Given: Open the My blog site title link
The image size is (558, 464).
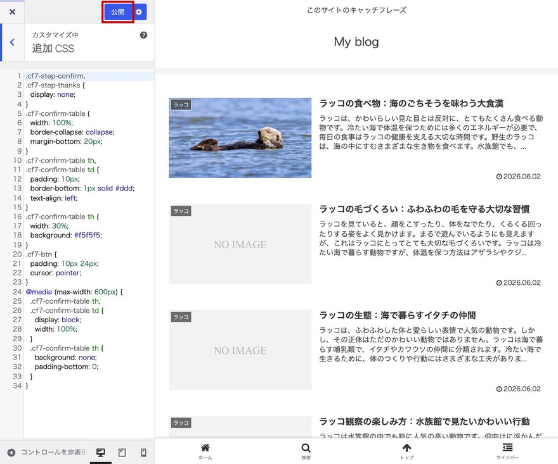Looking at the screenshot, I should tap(356, 42).
